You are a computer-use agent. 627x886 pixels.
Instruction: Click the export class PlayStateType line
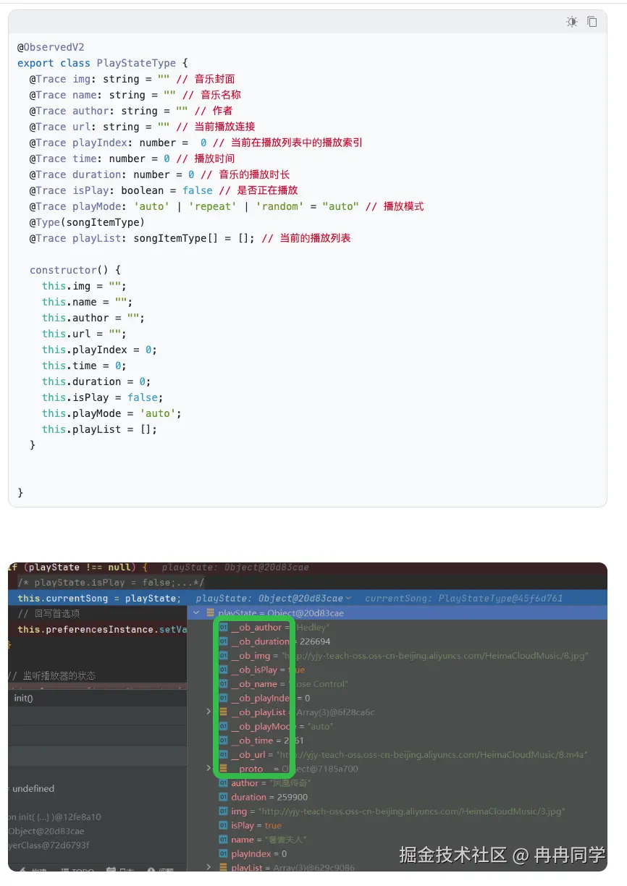pyautogui.click(x=103, y=63)
